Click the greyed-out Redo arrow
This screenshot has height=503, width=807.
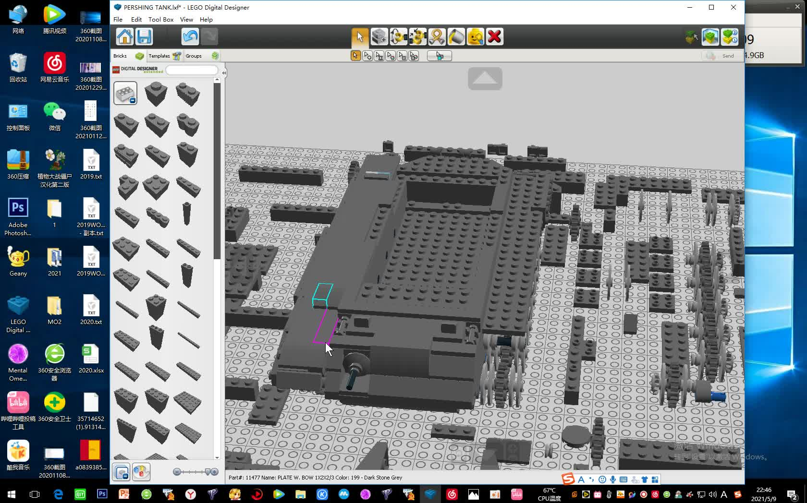point(209,36)
